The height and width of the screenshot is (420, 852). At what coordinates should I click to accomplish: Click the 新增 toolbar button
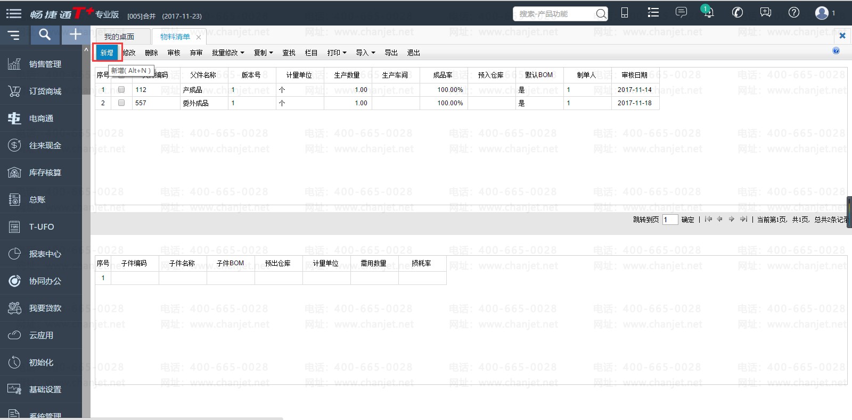[x=107, y=53]
